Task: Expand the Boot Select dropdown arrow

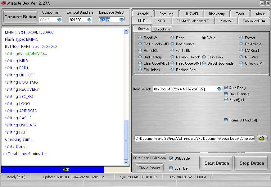Action: (219, 89)
